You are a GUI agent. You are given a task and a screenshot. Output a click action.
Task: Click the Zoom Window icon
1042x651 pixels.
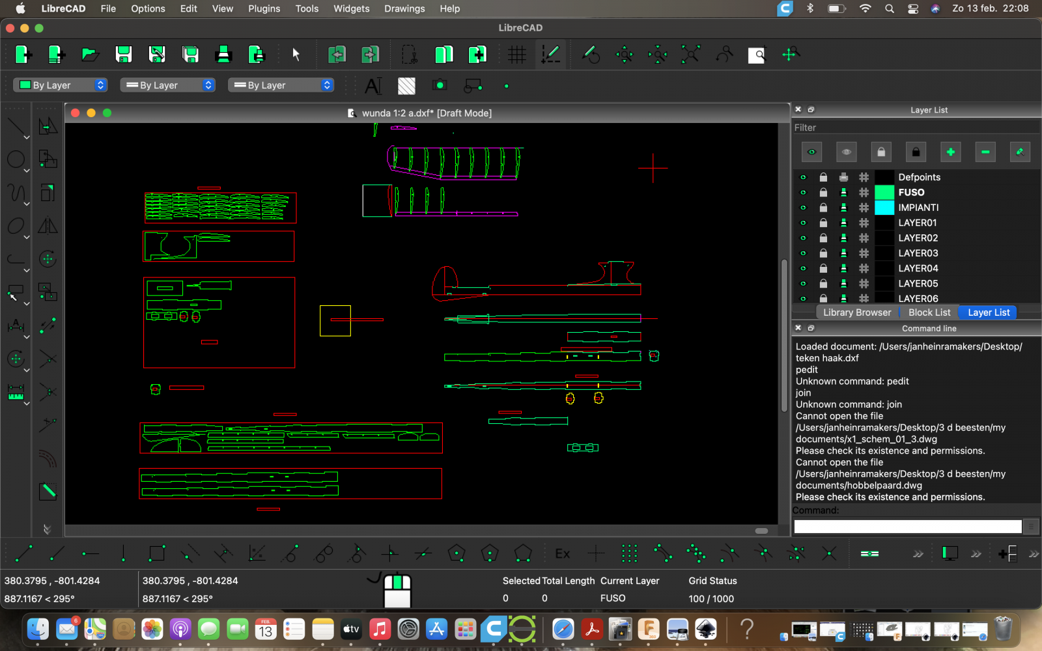tap(757, 55)
